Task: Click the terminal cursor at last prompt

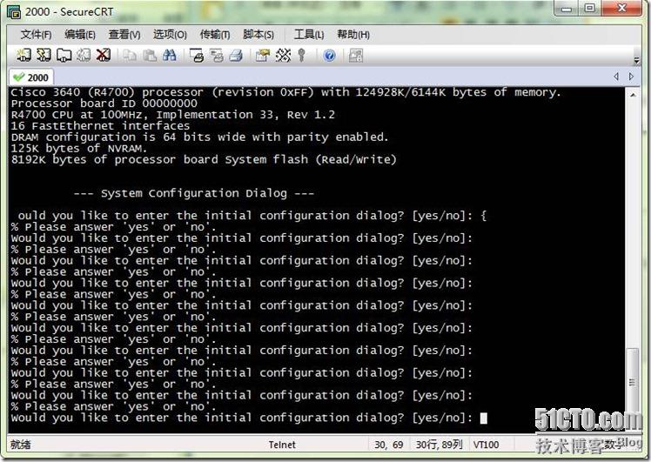Action: click(x=483, y=418)
